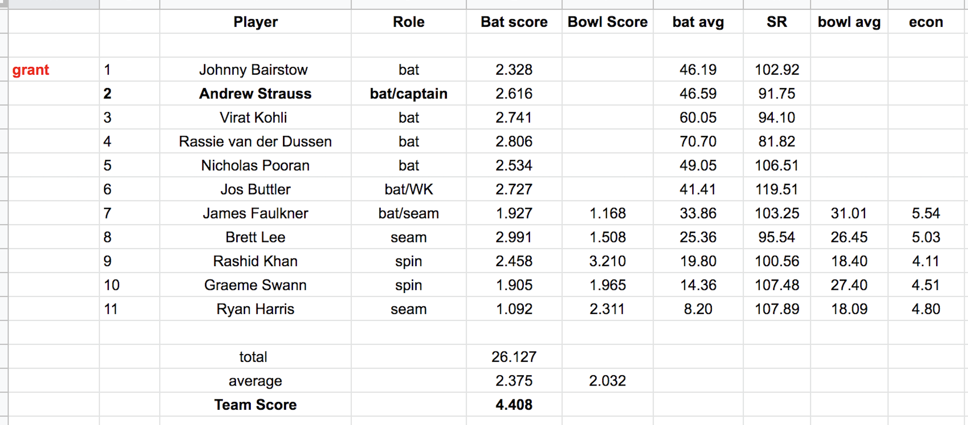Image resolution: width=968 pixels, height=425 pixels.
Task: Click the Bowl Score header cell
Action: 607,22
